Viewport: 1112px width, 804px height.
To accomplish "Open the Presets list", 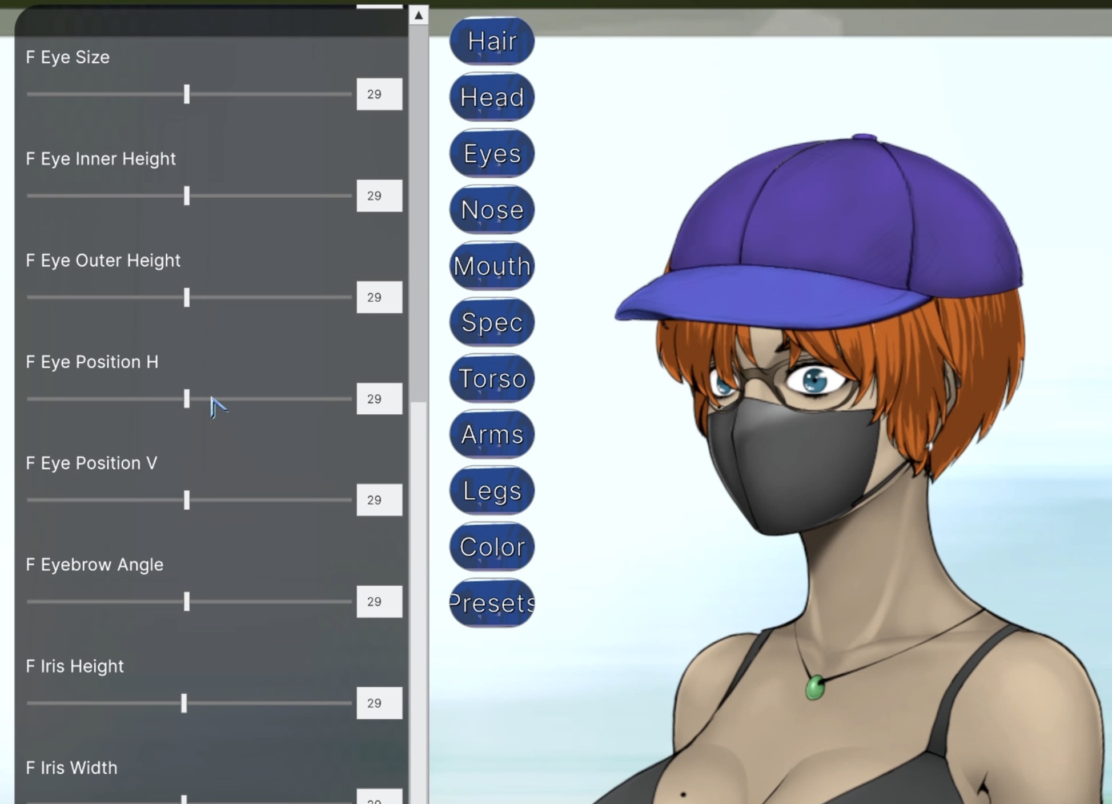I will pos(492,603).
